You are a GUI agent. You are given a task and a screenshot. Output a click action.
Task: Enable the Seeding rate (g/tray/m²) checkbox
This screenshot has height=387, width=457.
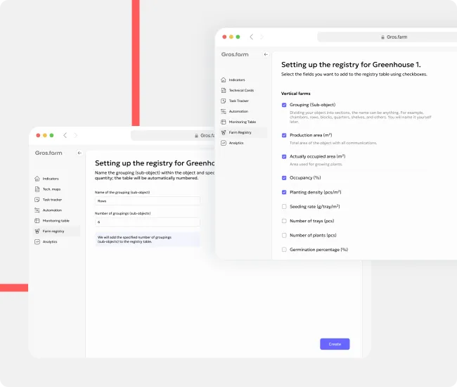[284, 207]
